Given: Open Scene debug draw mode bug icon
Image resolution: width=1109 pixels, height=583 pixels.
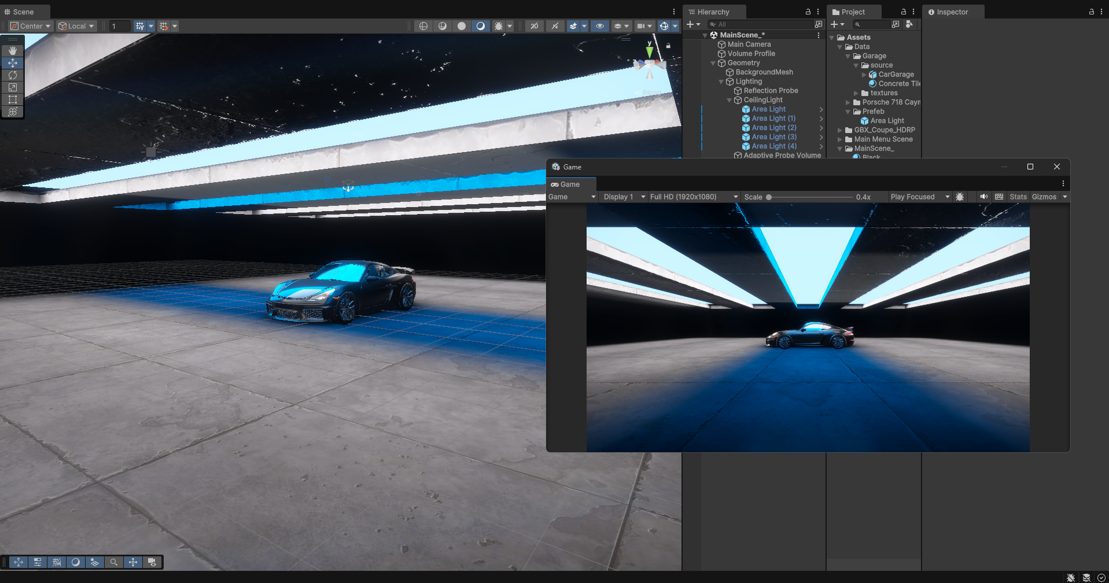Looking at the screenshot, I should point(499,26).
